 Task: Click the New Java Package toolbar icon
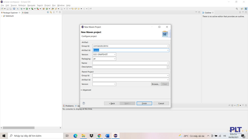(x=44, y=9)
